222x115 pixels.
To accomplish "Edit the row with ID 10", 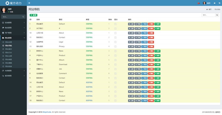I will (144, 33).
